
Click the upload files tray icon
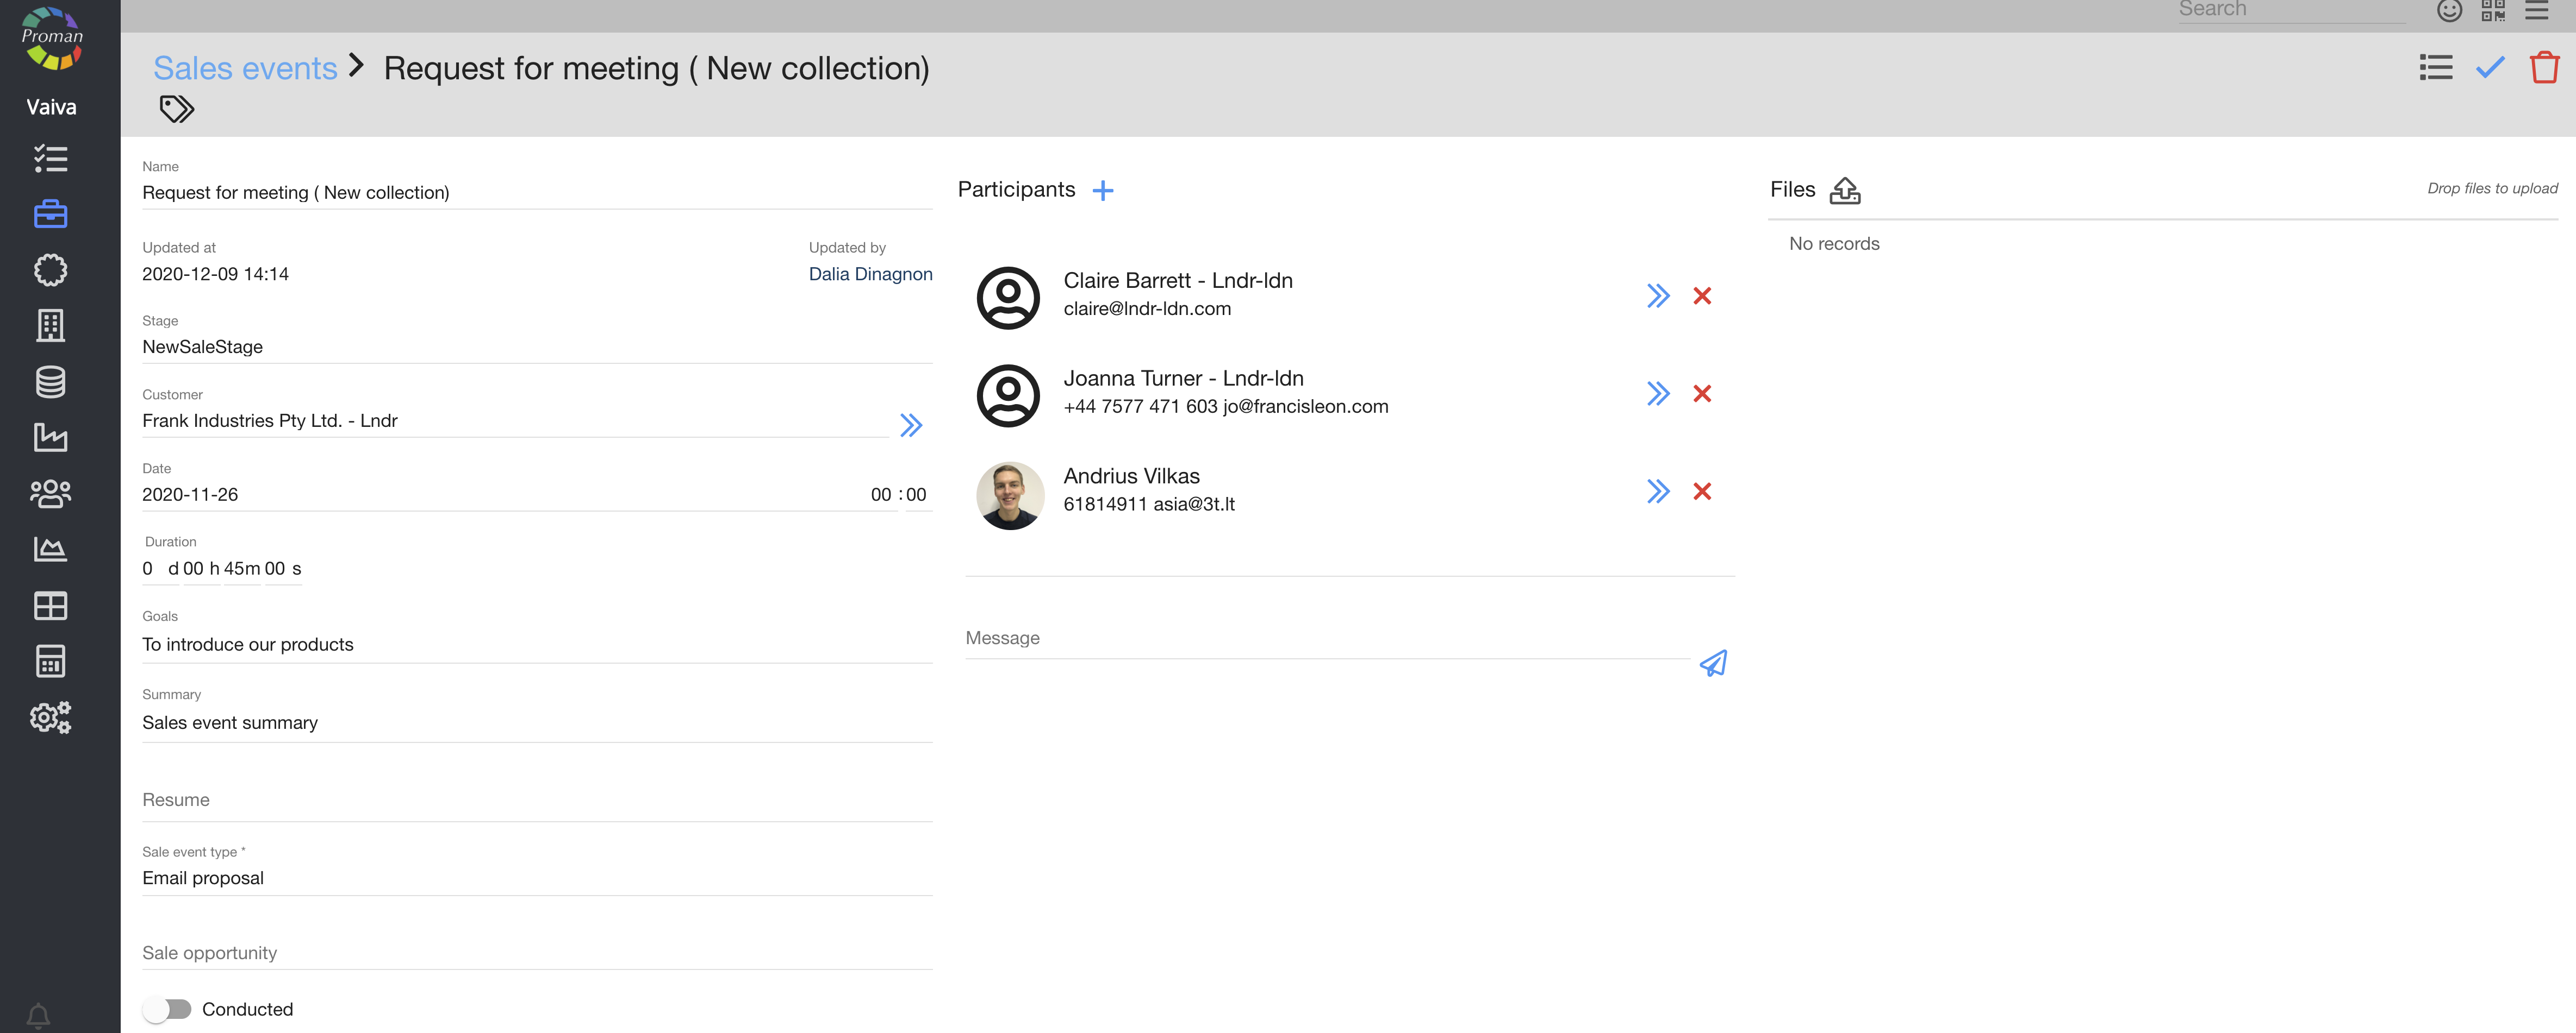coord(1844,190)
